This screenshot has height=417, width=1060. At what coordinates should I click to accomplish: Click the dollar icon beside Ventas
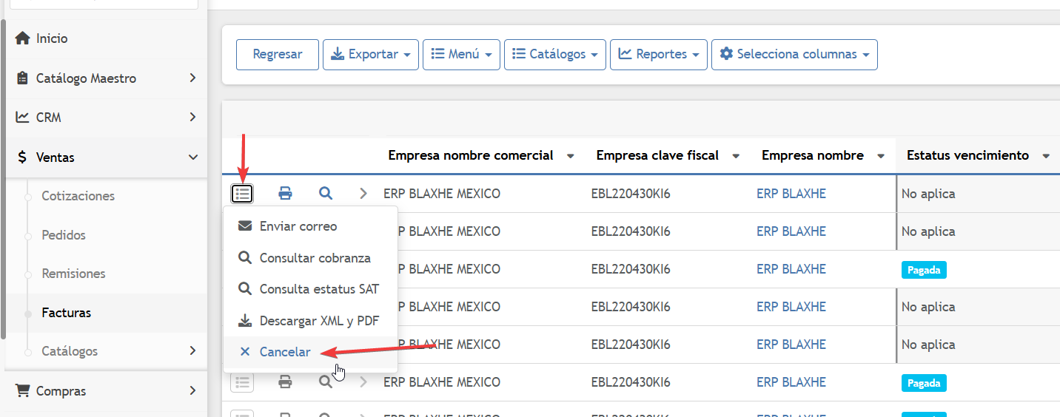coord(22,157)
